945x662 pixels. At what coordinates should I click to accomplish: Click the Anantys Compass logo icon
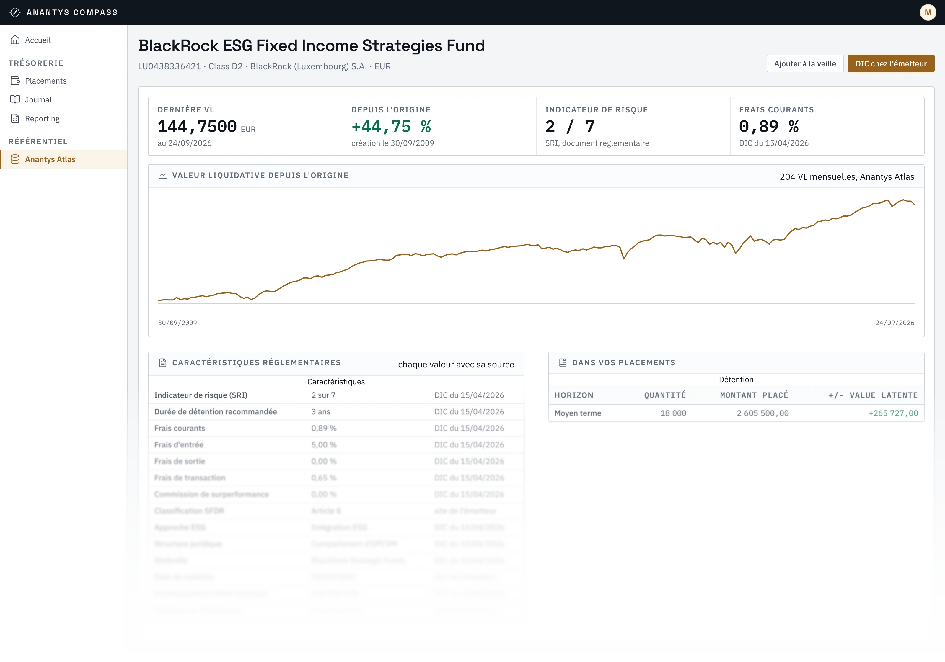point(15,12)
